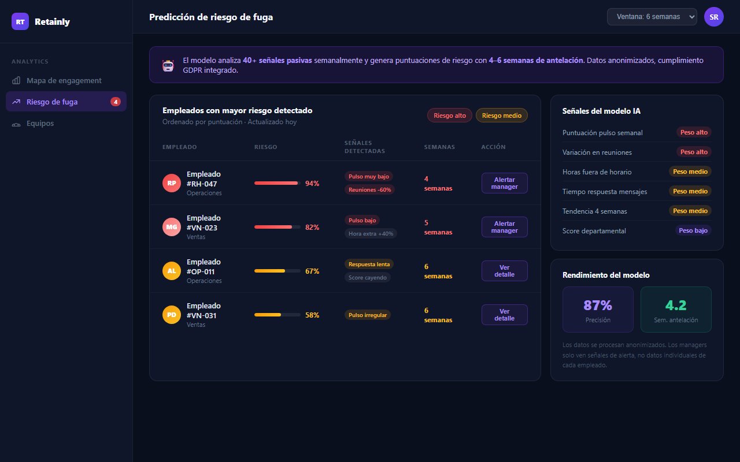This screenshot has height=462, width=740.
Task: Click the RP avatar for Empleado #RH-047
Action: (x=172, y=183)
